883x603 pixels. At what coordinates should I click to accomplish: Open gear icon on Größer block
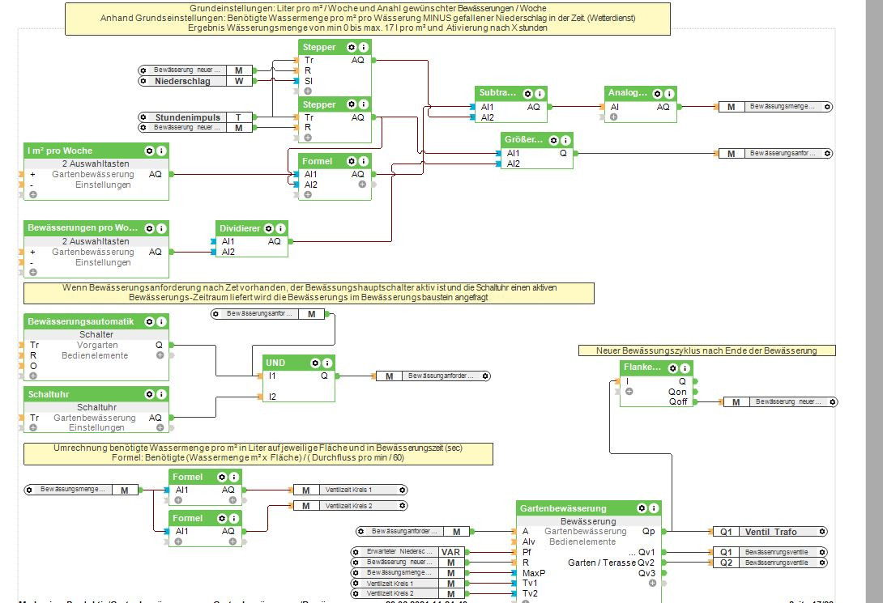click(x=553, y=140)
